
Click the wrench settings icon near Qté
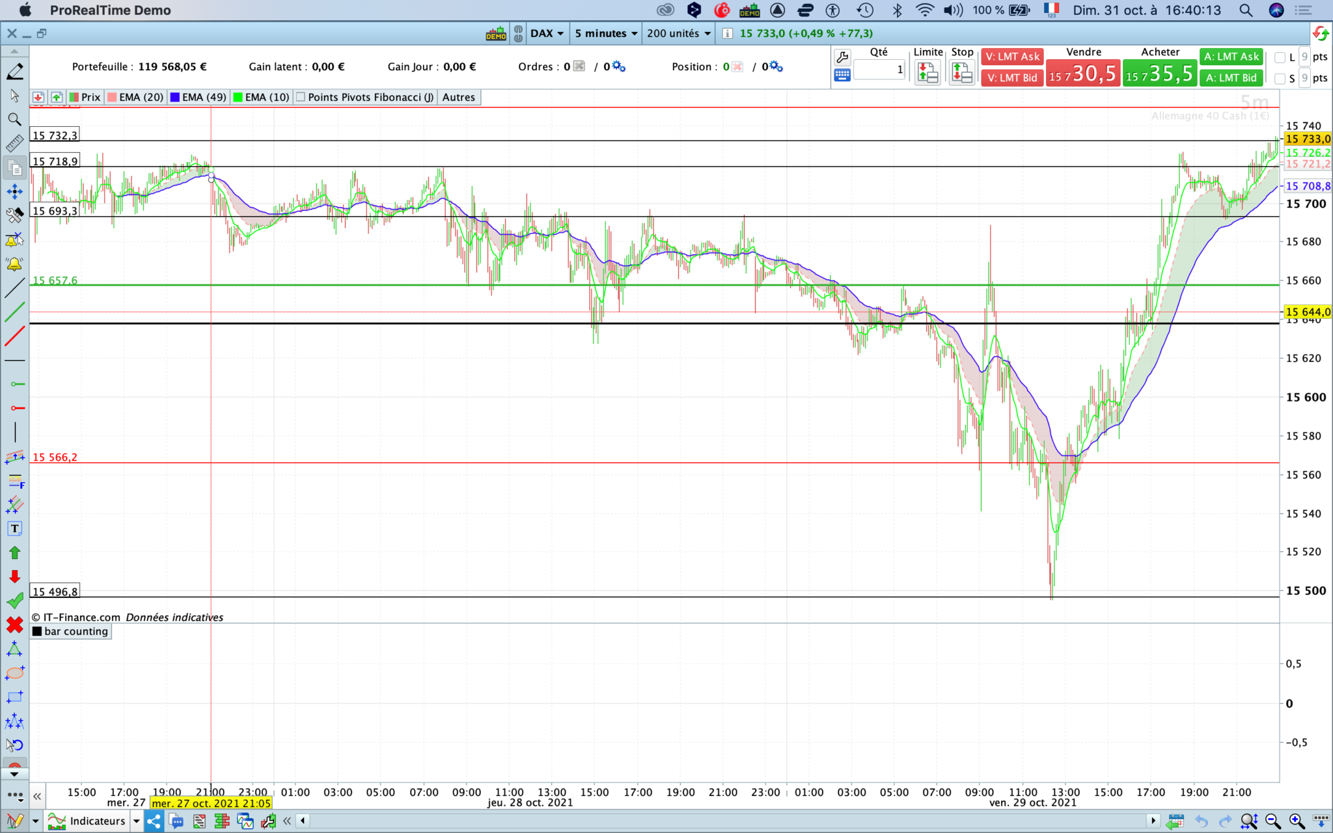tap(842, 57)
